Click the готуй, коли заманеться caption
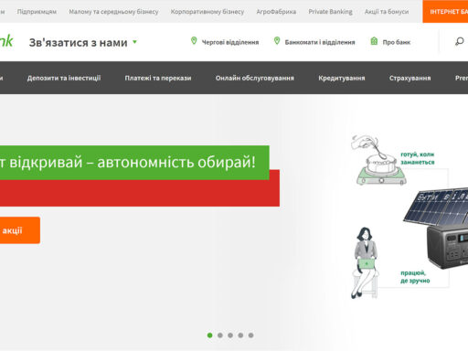 417,158
